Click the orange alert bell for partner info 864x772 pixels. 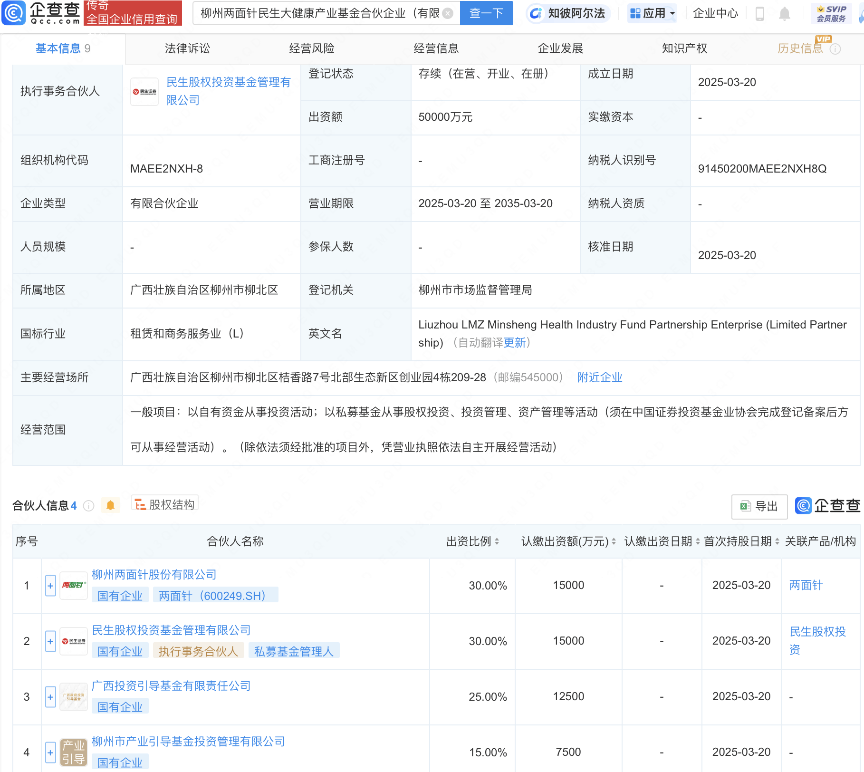111,505
